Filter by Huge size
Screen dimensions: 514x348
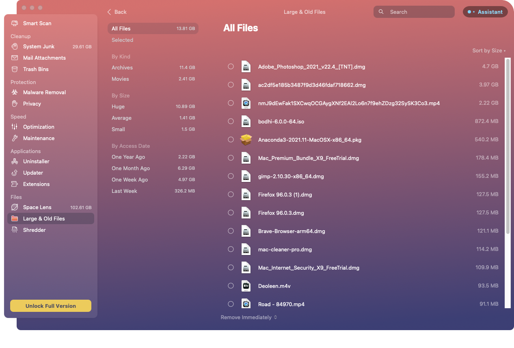point(153,107)
